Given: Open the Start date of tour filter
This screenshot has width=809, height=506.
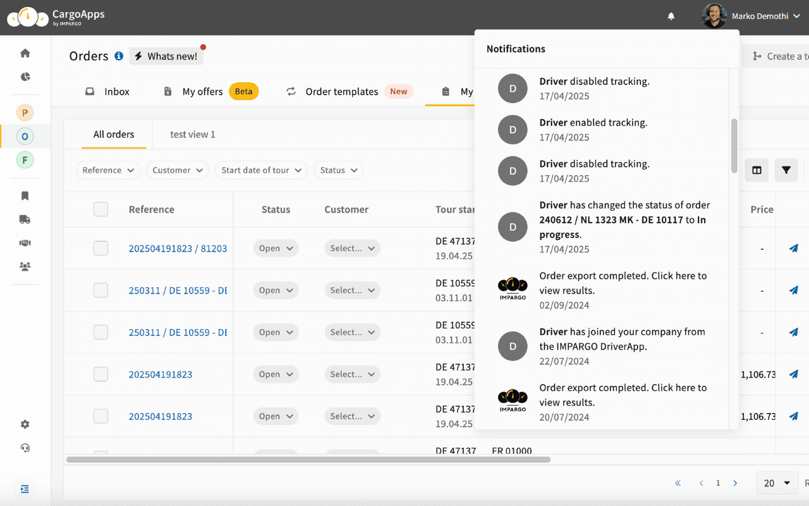Looking at the screenshot, I should point(261,170).
